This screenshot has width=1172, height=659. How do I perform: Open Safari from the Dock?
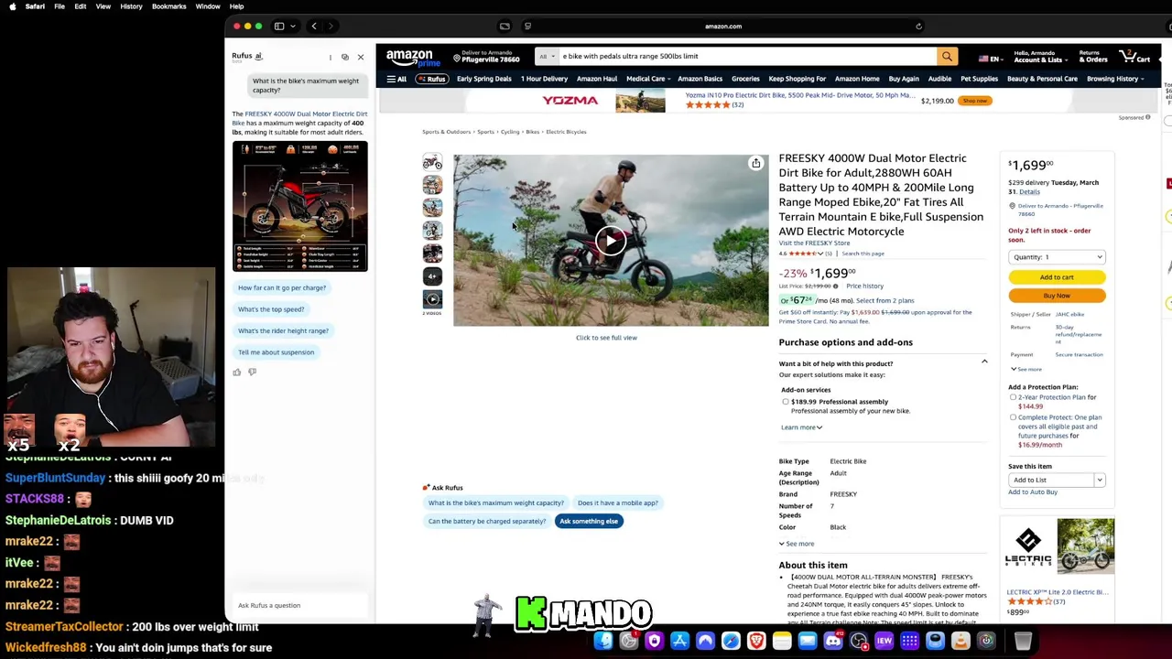click(x=731, y=642)
